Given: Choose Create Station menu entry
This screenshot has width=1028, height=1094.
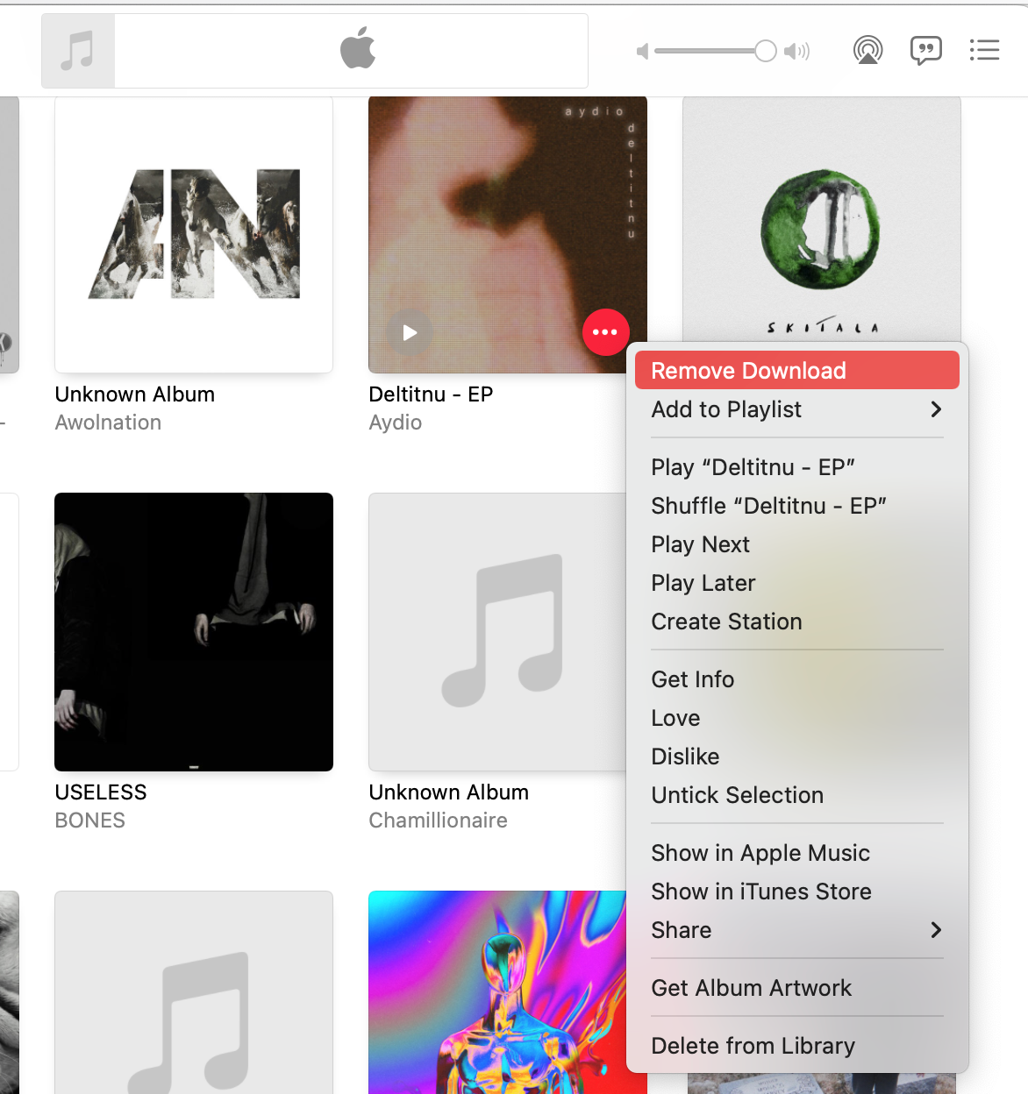Looking at the screenshot, I should pyautogui.click(x=796, y=622).
